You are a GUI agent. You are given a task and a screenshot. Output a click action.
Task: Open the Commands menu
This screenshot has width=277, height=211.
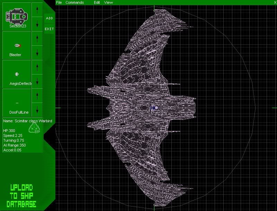(74, 2)
